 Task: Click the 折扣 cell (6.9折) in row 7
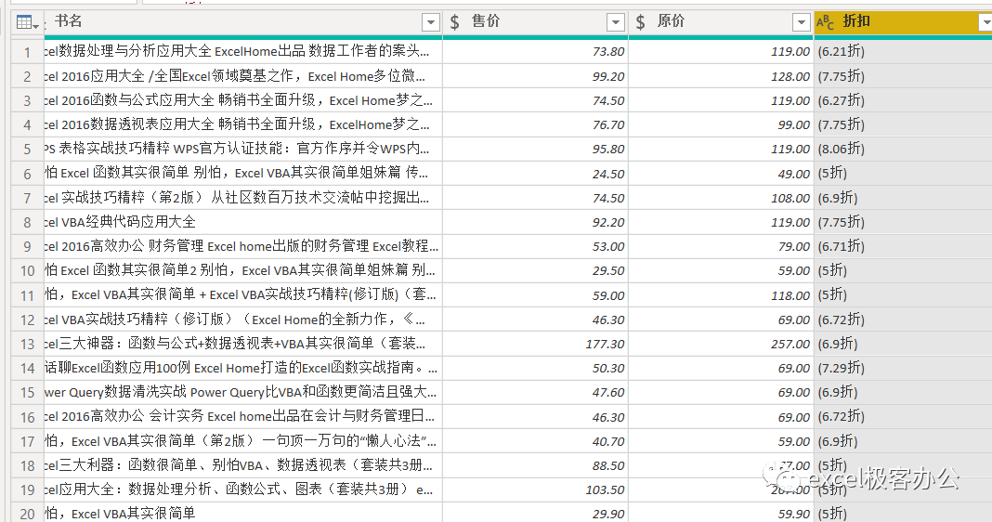coord(903,199)
